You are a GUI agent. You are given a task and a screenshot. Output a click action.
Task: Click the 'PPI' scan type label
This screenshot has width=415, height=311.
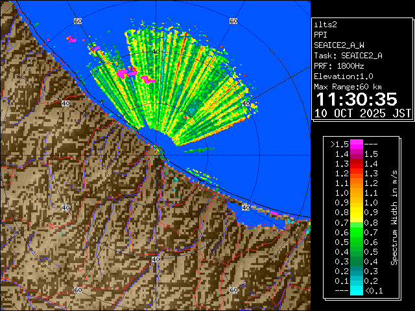coord(320,35)
